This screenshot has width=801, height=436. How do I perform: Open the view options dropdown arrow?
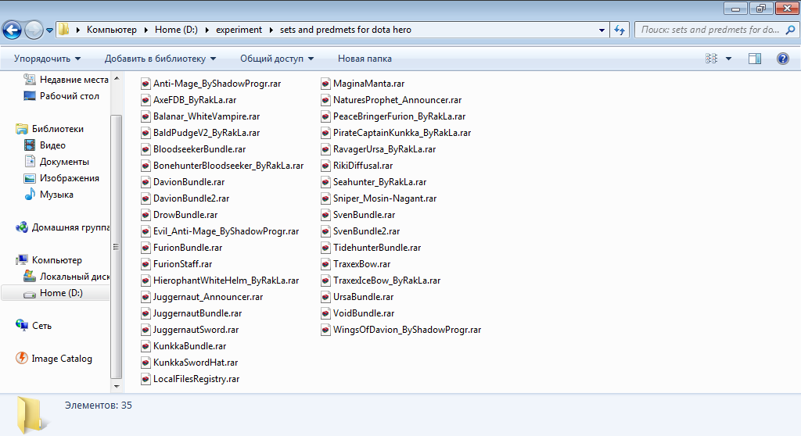[x=728, y=59]
